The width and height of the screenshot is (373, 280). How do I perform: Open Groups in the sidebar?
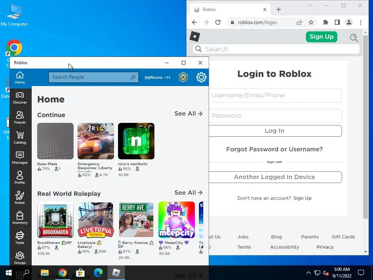click(x=20, y=258)
